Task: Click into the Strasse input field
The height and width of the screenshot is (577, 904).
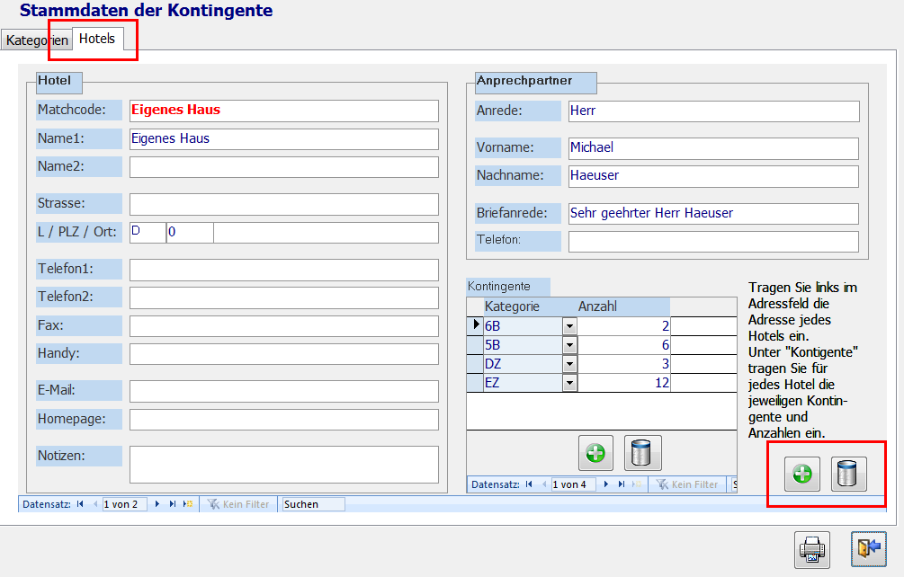Action: click(x=283, y=204)
